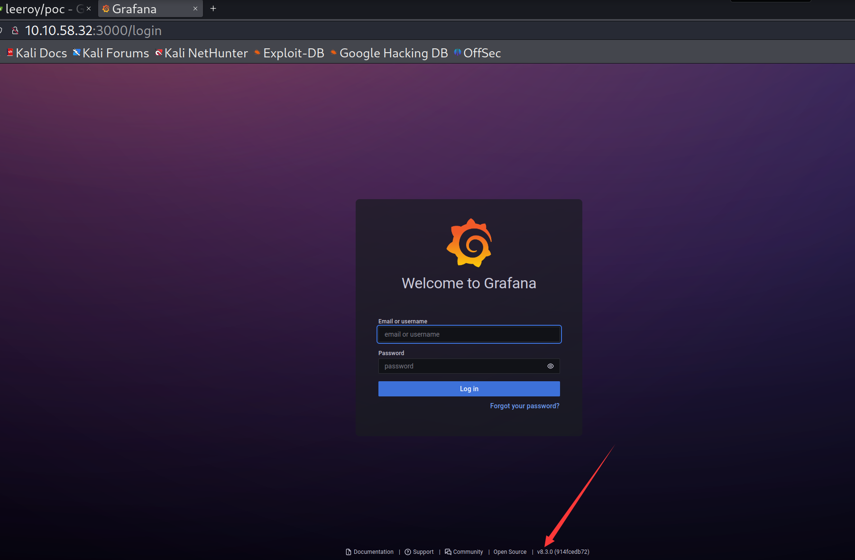Image resolution: width=855 pixels, height=560 pixels.
Task: Open the Forgot your password link
Action: pos(524,406)
